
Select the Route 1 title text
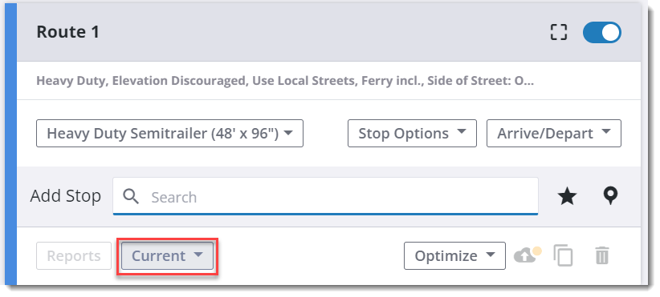click(x=67, y=32)
